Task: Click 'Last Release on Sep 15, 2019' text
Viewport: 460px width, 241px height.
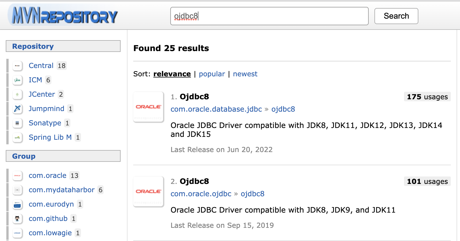Action: (222, 226)
